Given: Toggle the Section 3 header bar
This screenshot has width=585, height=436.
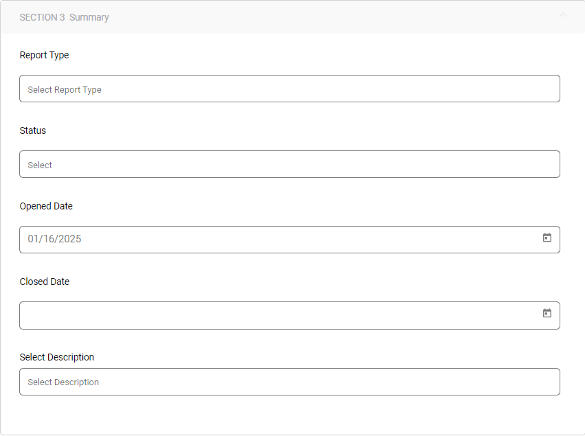Looking at the screenshot, I should pyautogui.click(x=292, y=17).
